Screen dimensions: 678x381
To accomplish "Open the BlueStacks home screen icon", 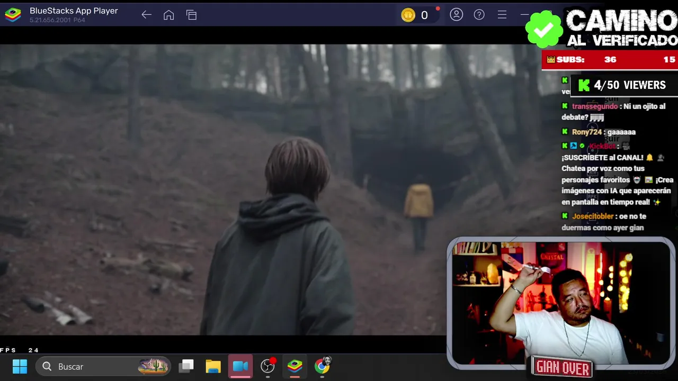I will pos(168,15).
